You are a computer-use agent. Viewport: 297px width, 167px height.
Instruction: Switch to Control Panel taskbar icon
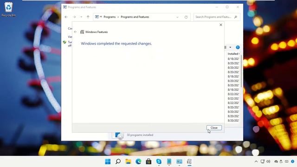pyautogui.click(x=179, y=161)
